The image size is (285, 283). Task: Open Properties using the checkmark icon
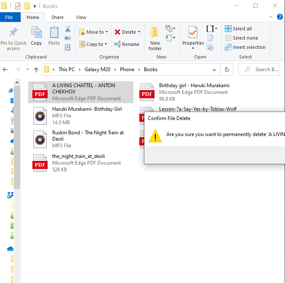point(193,32)
